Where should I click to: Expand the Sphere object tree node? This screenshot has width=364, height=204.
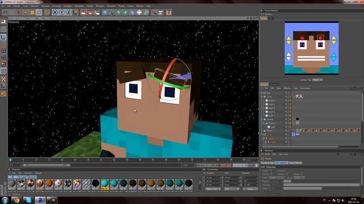[262, 120]
